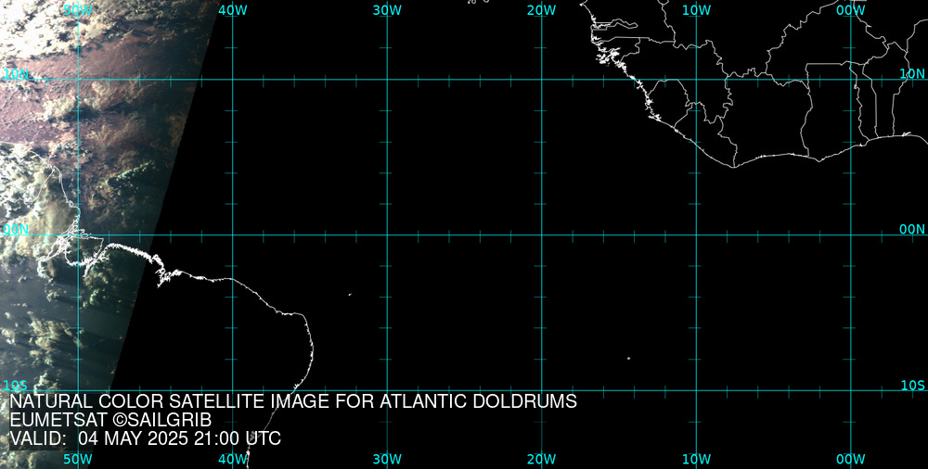Click the 50W longitude label on the bottom edge
The width and height of the screenshot is (928, 469).
tap(78, 460)
